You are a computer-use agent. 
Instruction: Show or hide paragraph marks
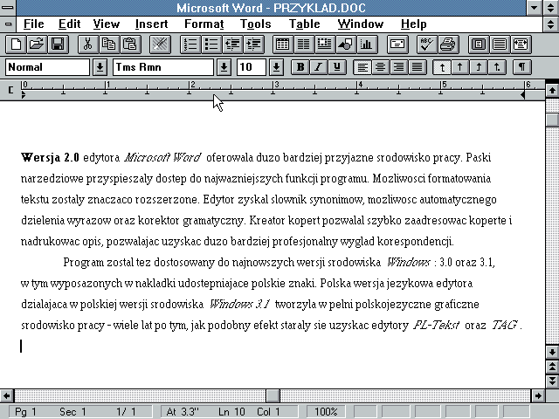(521, 67)
